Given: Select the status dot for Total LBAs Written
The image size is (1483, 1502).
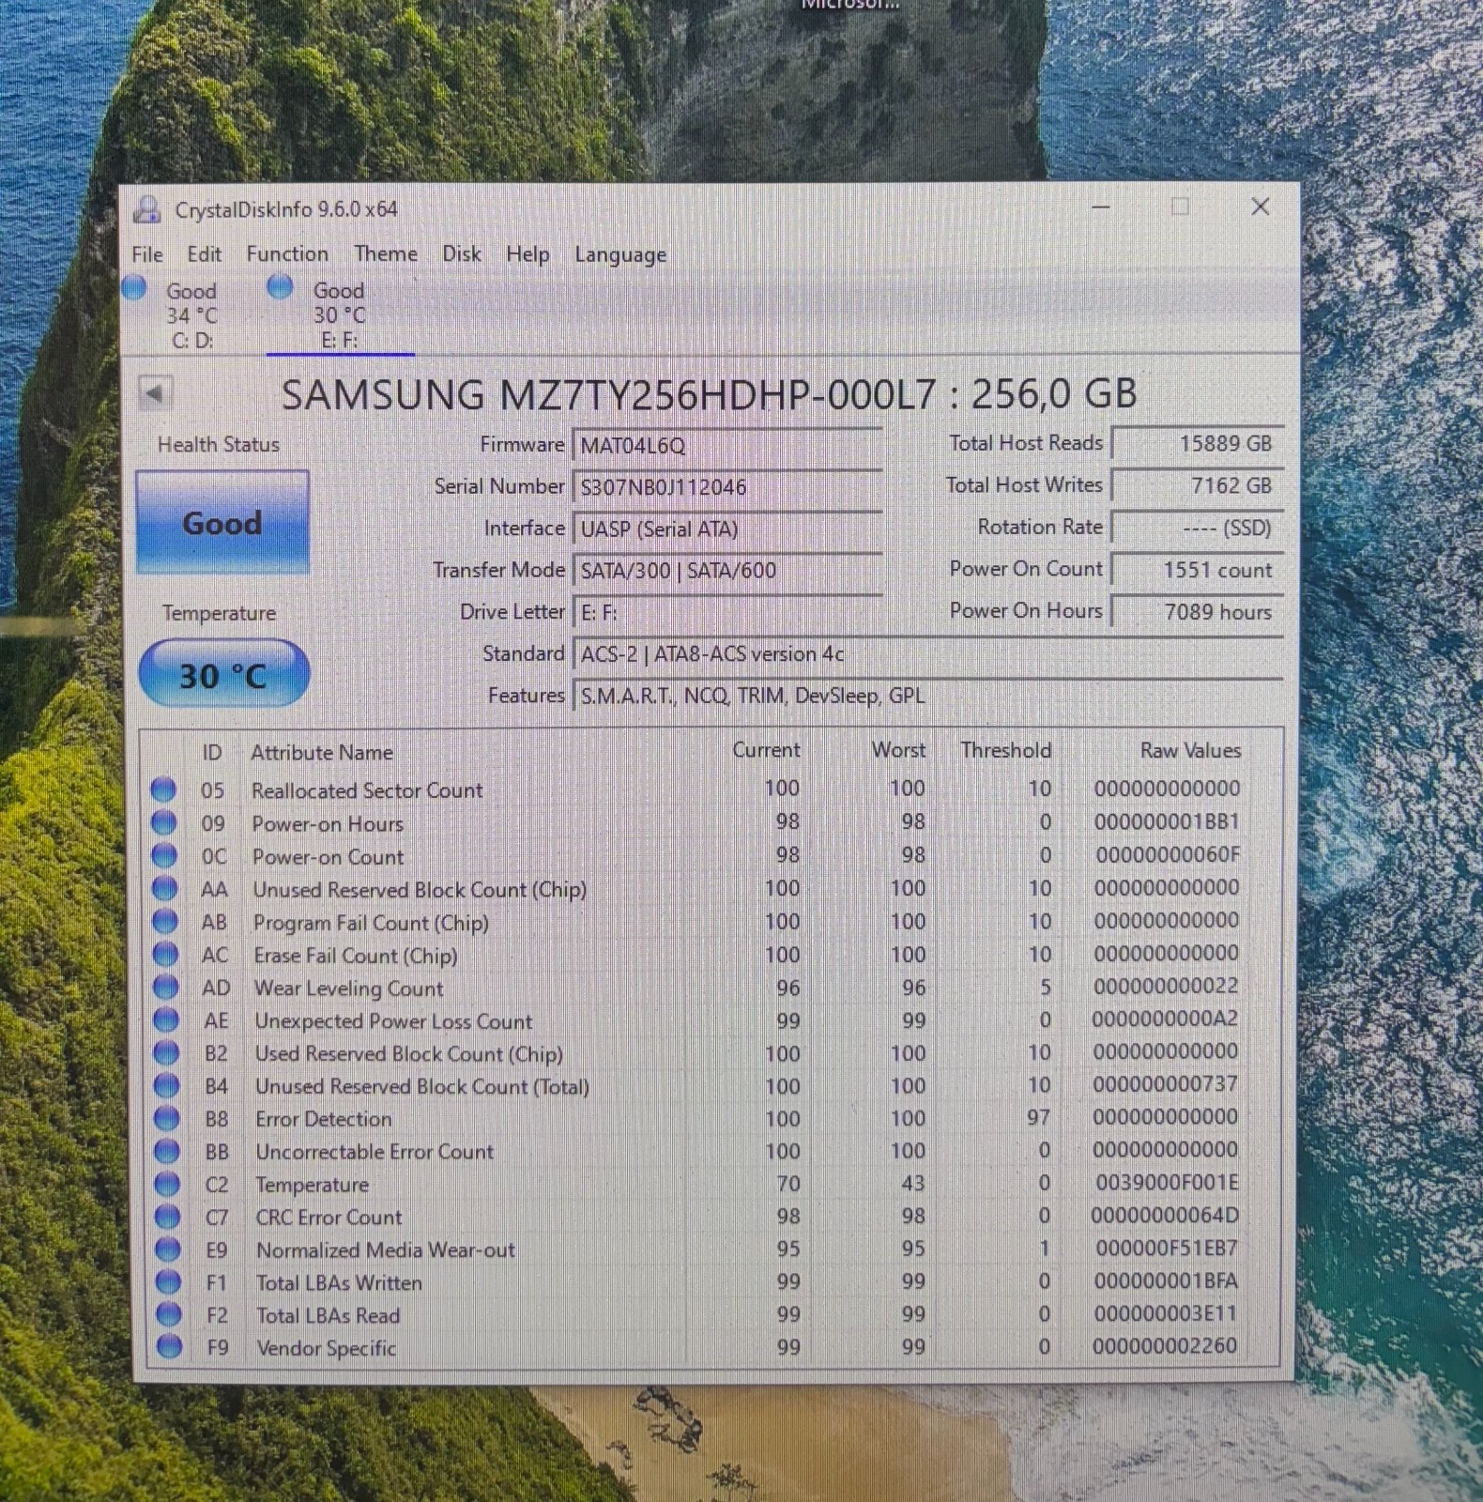Looking at the screenshot, I should click(x=169, y=1281).
